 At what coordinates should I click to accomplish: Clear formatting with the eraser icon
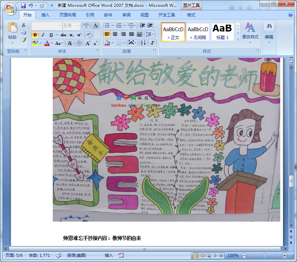coord(89,35)
